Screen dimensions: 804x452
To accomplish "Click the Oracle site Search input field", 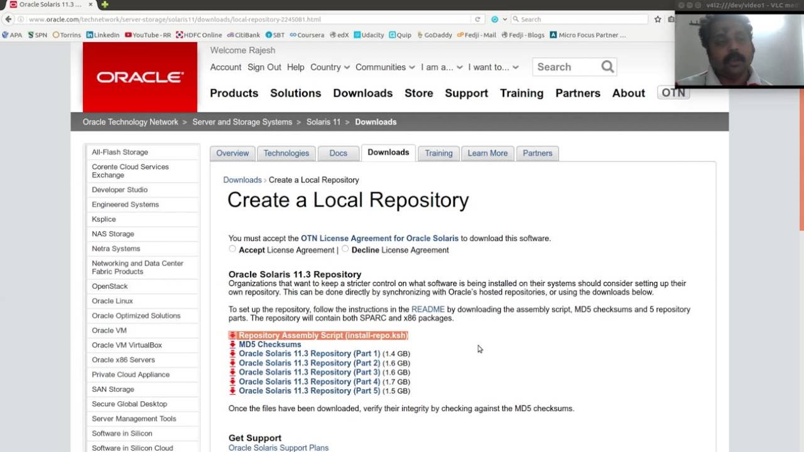I will (566, 67).
